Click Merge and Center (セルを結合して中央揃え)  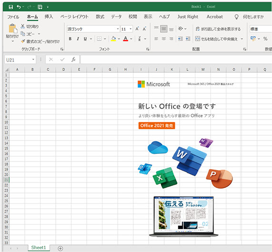click(x=216, y=39)
